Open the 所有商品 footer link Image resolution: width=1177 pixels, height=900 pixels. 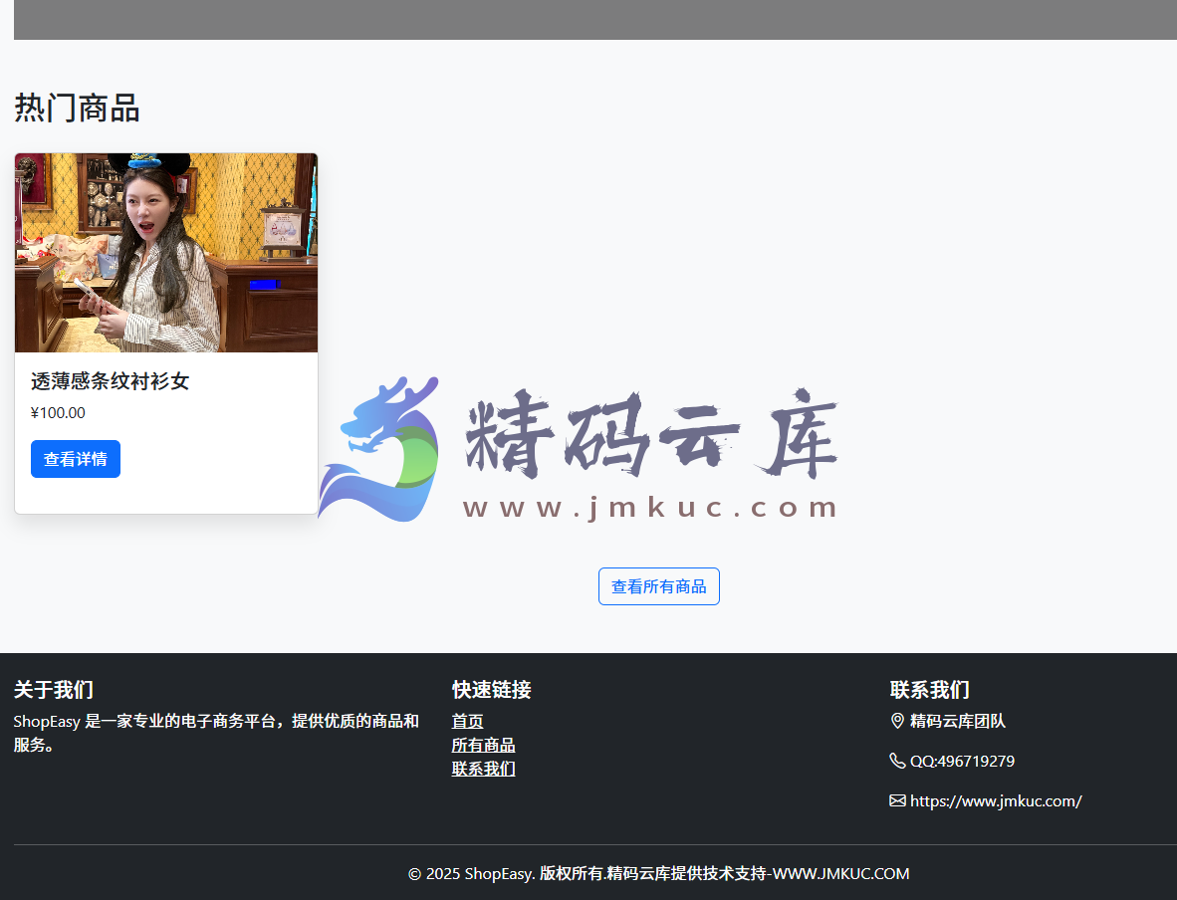[483, 746]
